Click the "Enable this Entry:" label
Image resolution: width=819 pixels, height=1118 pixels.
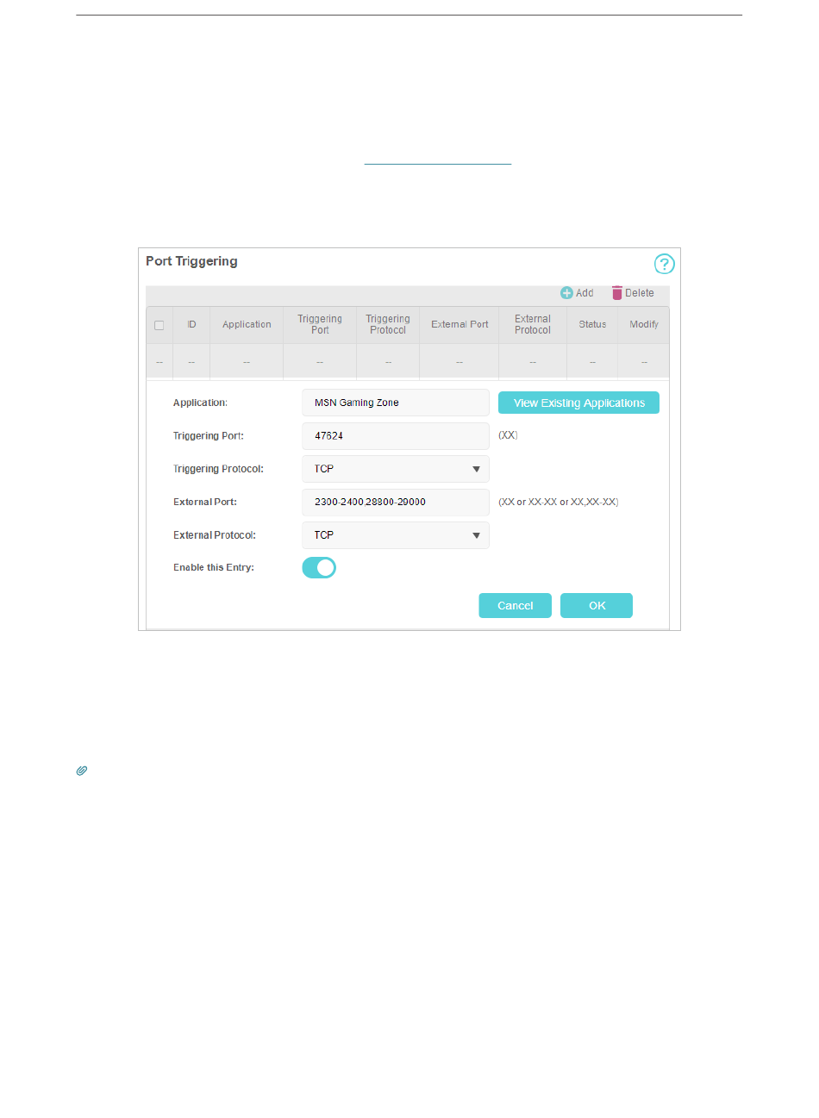pos(214,568)
